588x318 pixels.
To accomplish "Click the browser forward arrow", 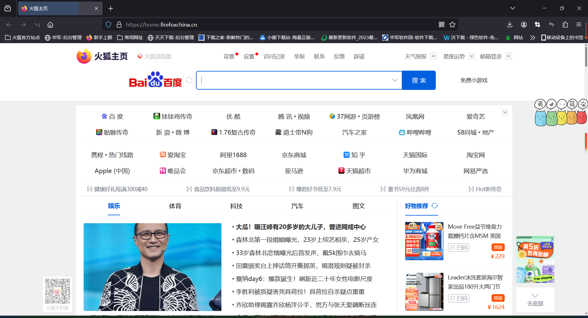I will click(x=23, y=24).
